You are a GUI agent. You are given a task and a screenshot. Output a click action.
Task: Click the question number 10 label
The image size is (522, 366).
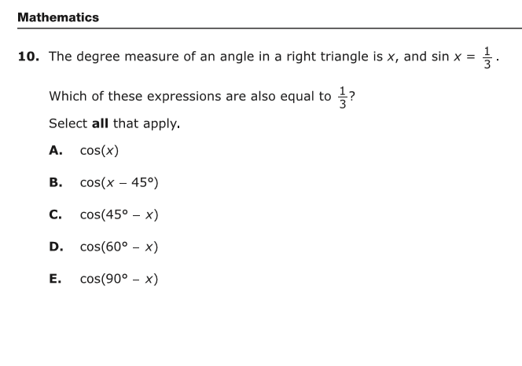point(28,57)
